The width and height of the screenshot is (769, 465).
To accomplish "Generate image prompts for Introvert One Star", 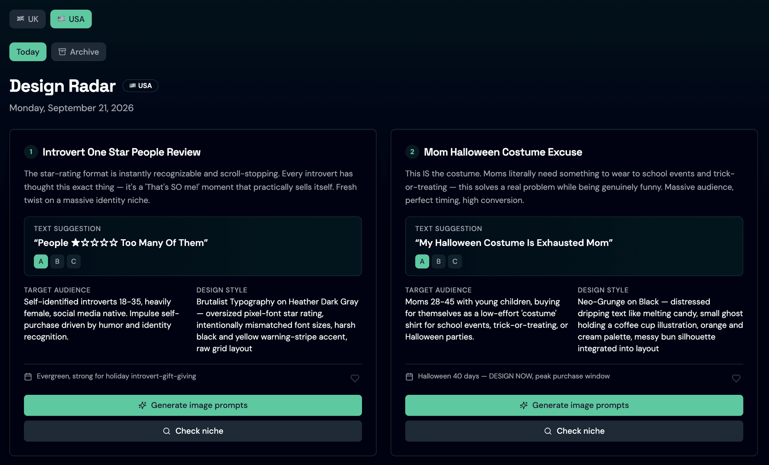I will coord(193,405).
